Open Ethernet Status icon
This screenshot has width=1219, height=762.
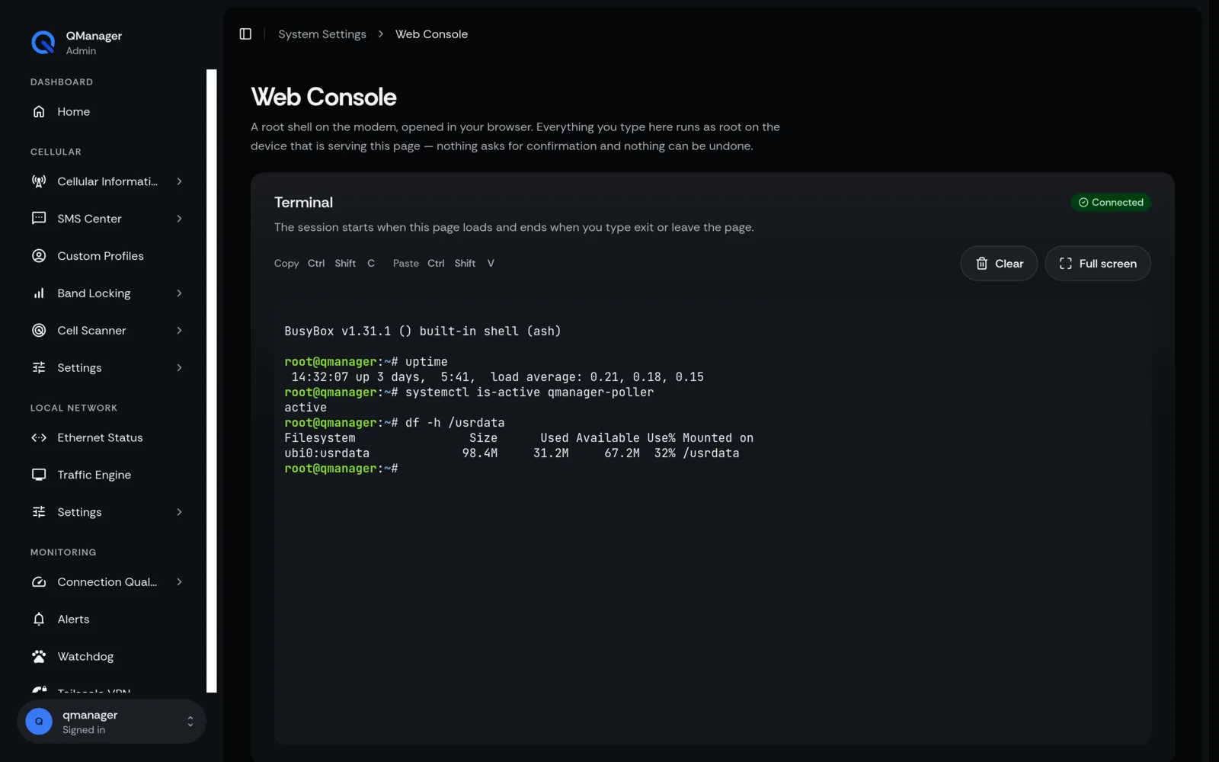point(39,438)
